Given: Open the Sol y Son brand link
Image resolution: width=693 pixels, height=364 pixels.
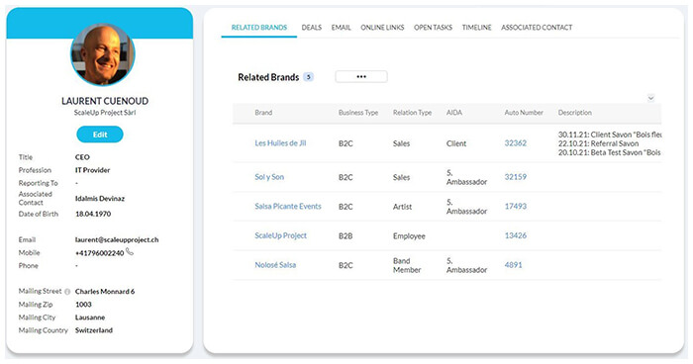Looking at the screenshot, I should coord(269,177).
